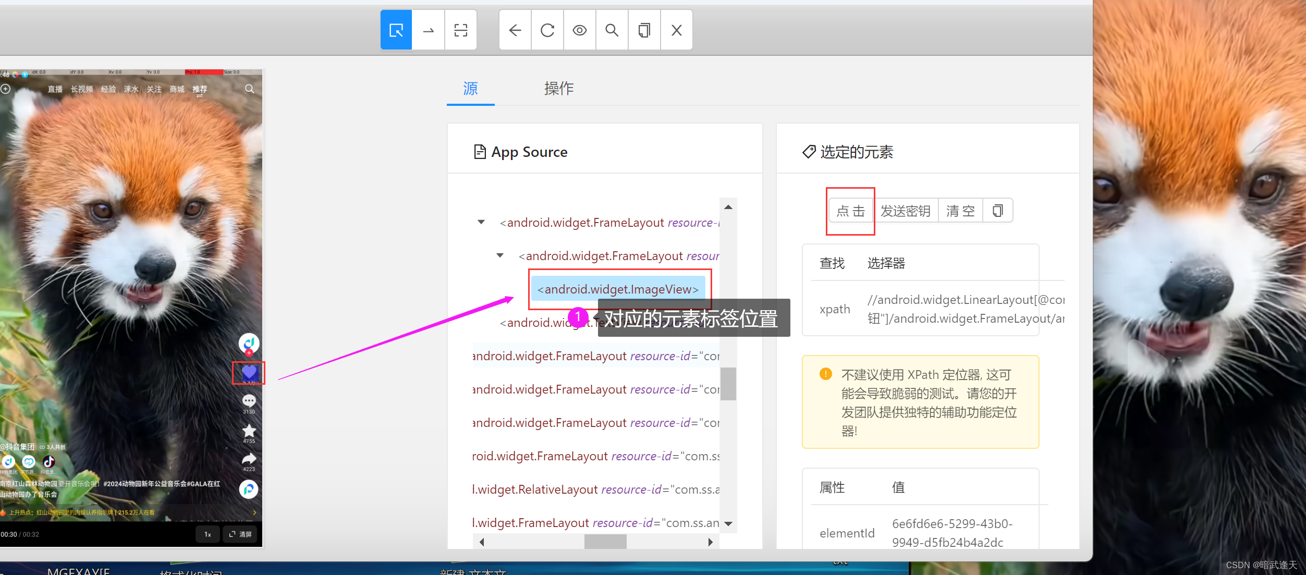Click the horizontal scrollbar thumb under source

point(605,542)
